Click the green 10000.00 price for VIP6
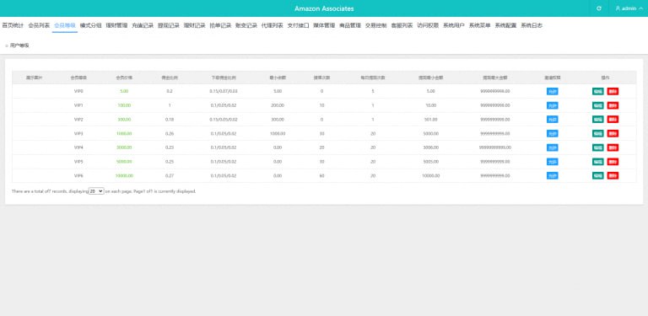Screen dimensions: 648x316 124,176
